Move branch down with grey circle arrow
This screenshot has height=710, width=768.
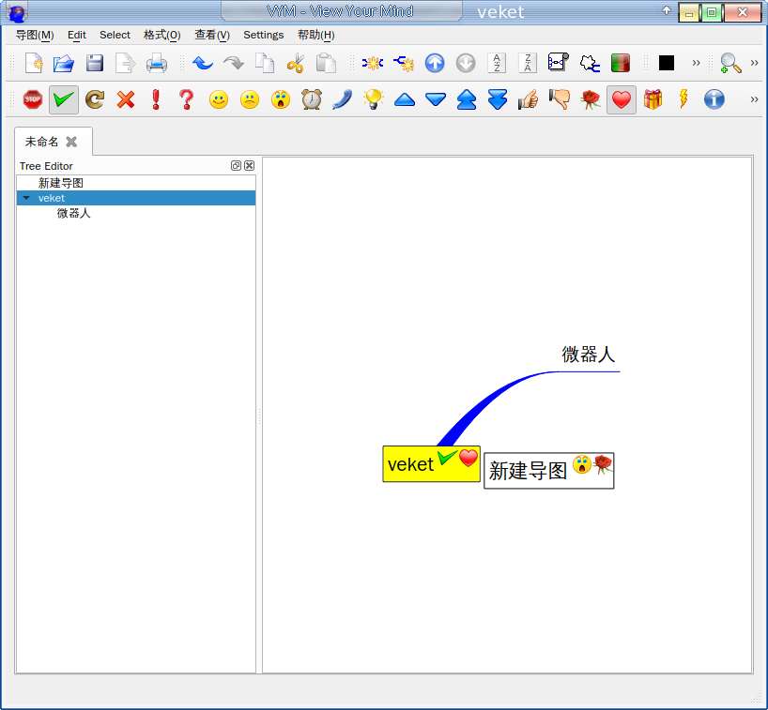[x=466, y=63]
